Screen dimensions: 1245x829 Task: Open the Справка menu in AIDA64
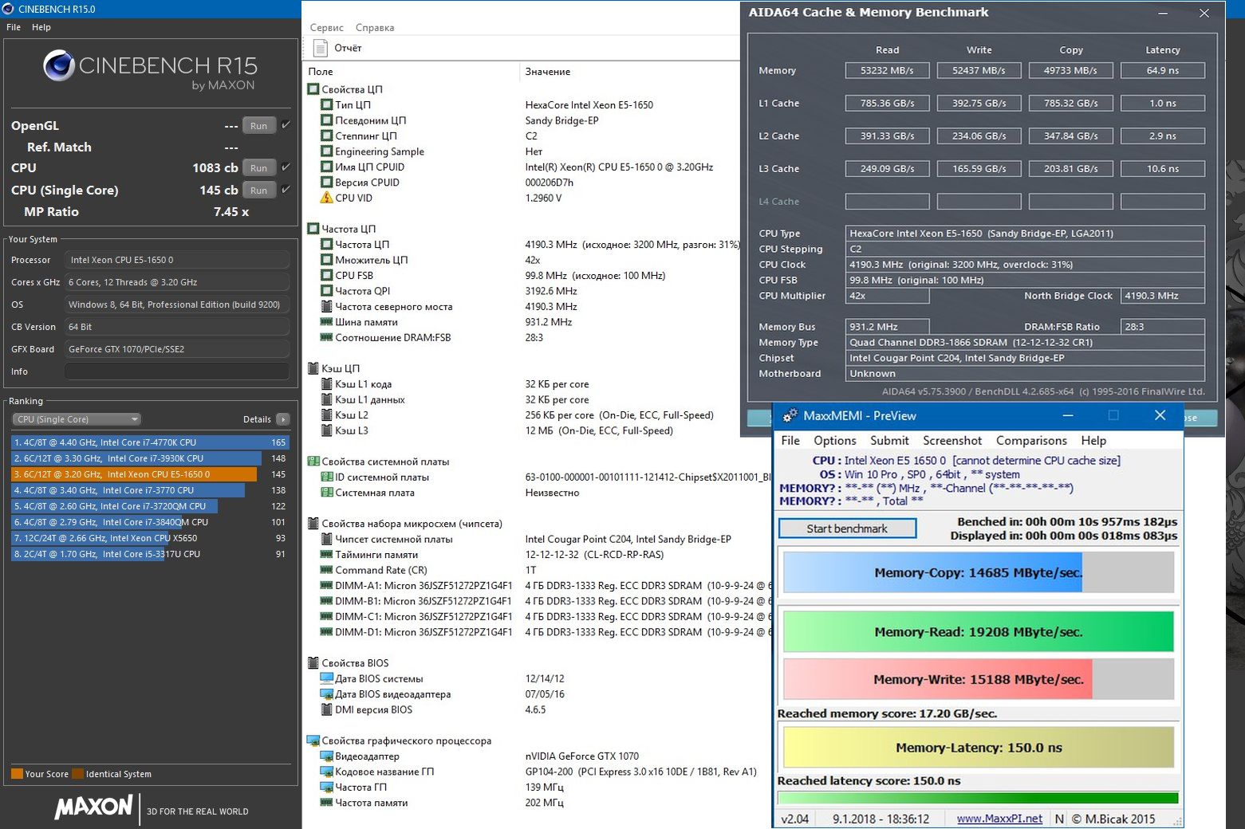pos(375,28)
